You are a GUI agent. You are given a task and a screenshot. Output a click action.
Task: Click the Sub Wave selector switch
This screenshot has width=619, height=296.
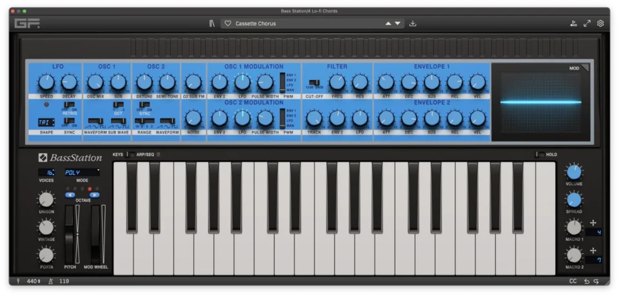[x=119, y=121]
